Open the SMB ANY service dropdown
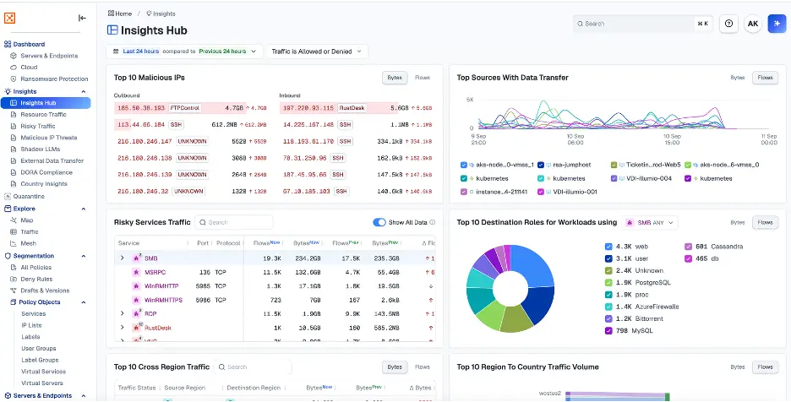 click(x=650, y=222)
